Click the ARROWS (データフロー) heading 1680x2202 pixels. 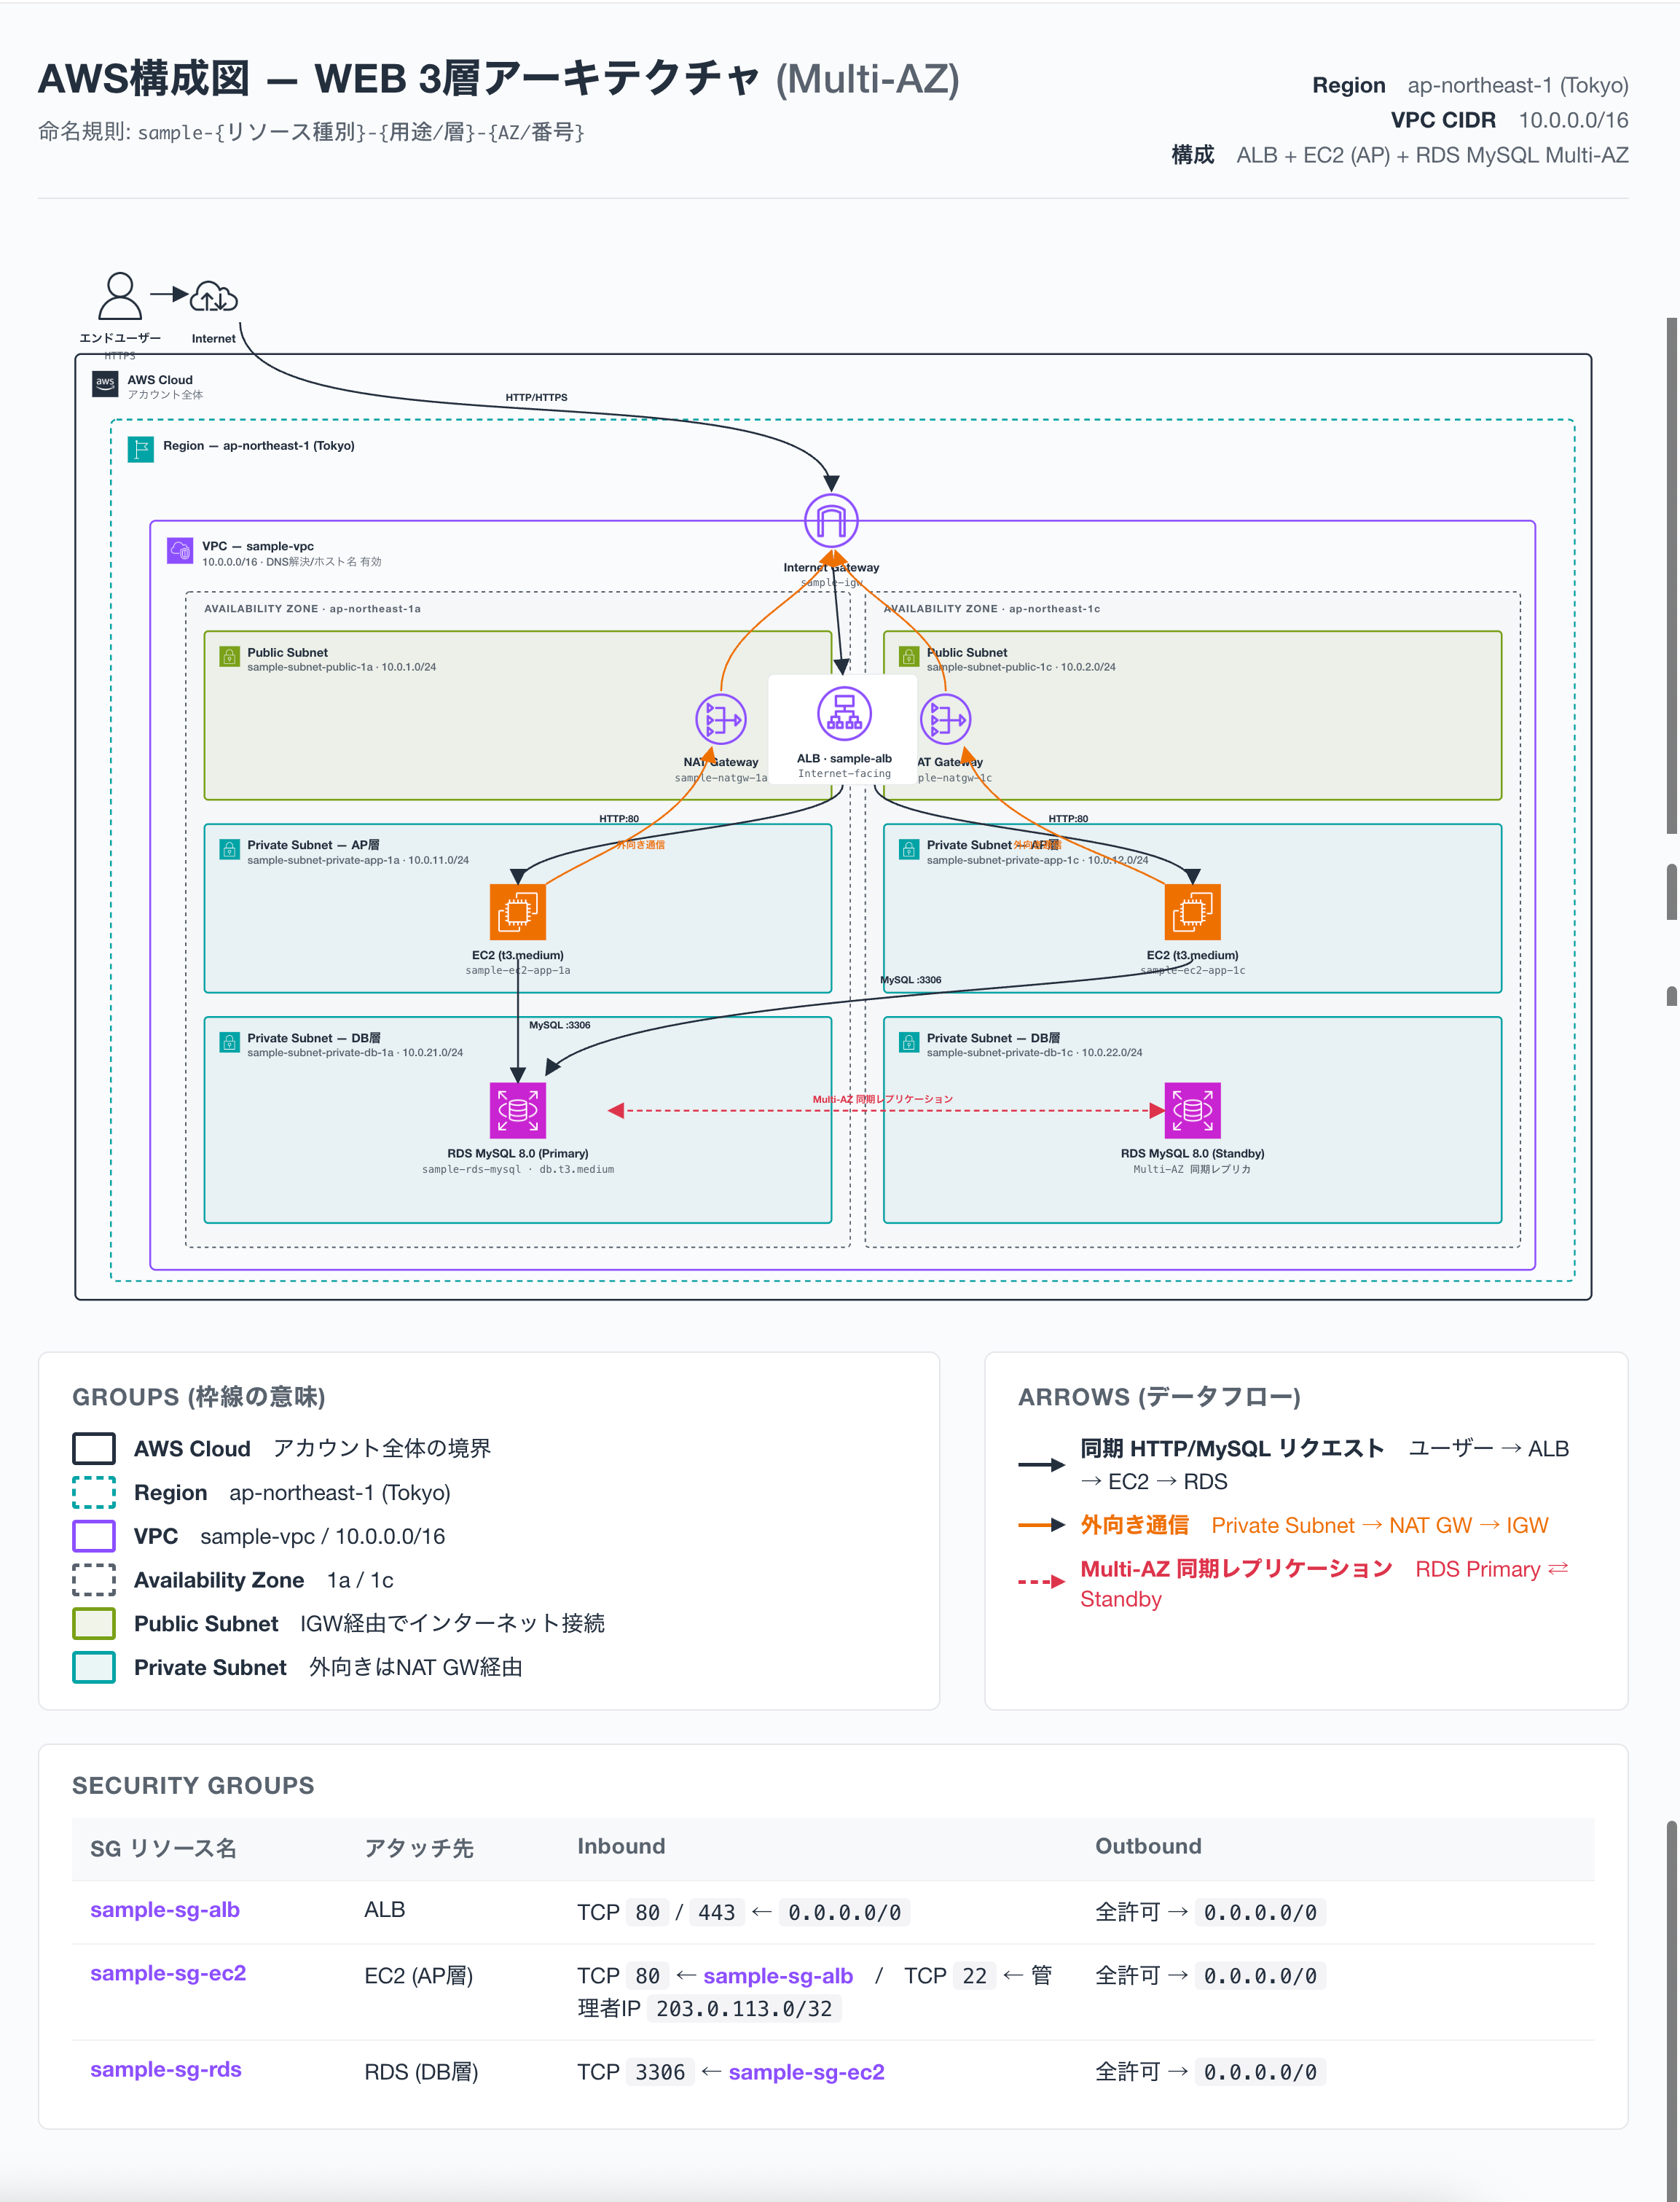pyautogui.click(x=1159, y=1397)
